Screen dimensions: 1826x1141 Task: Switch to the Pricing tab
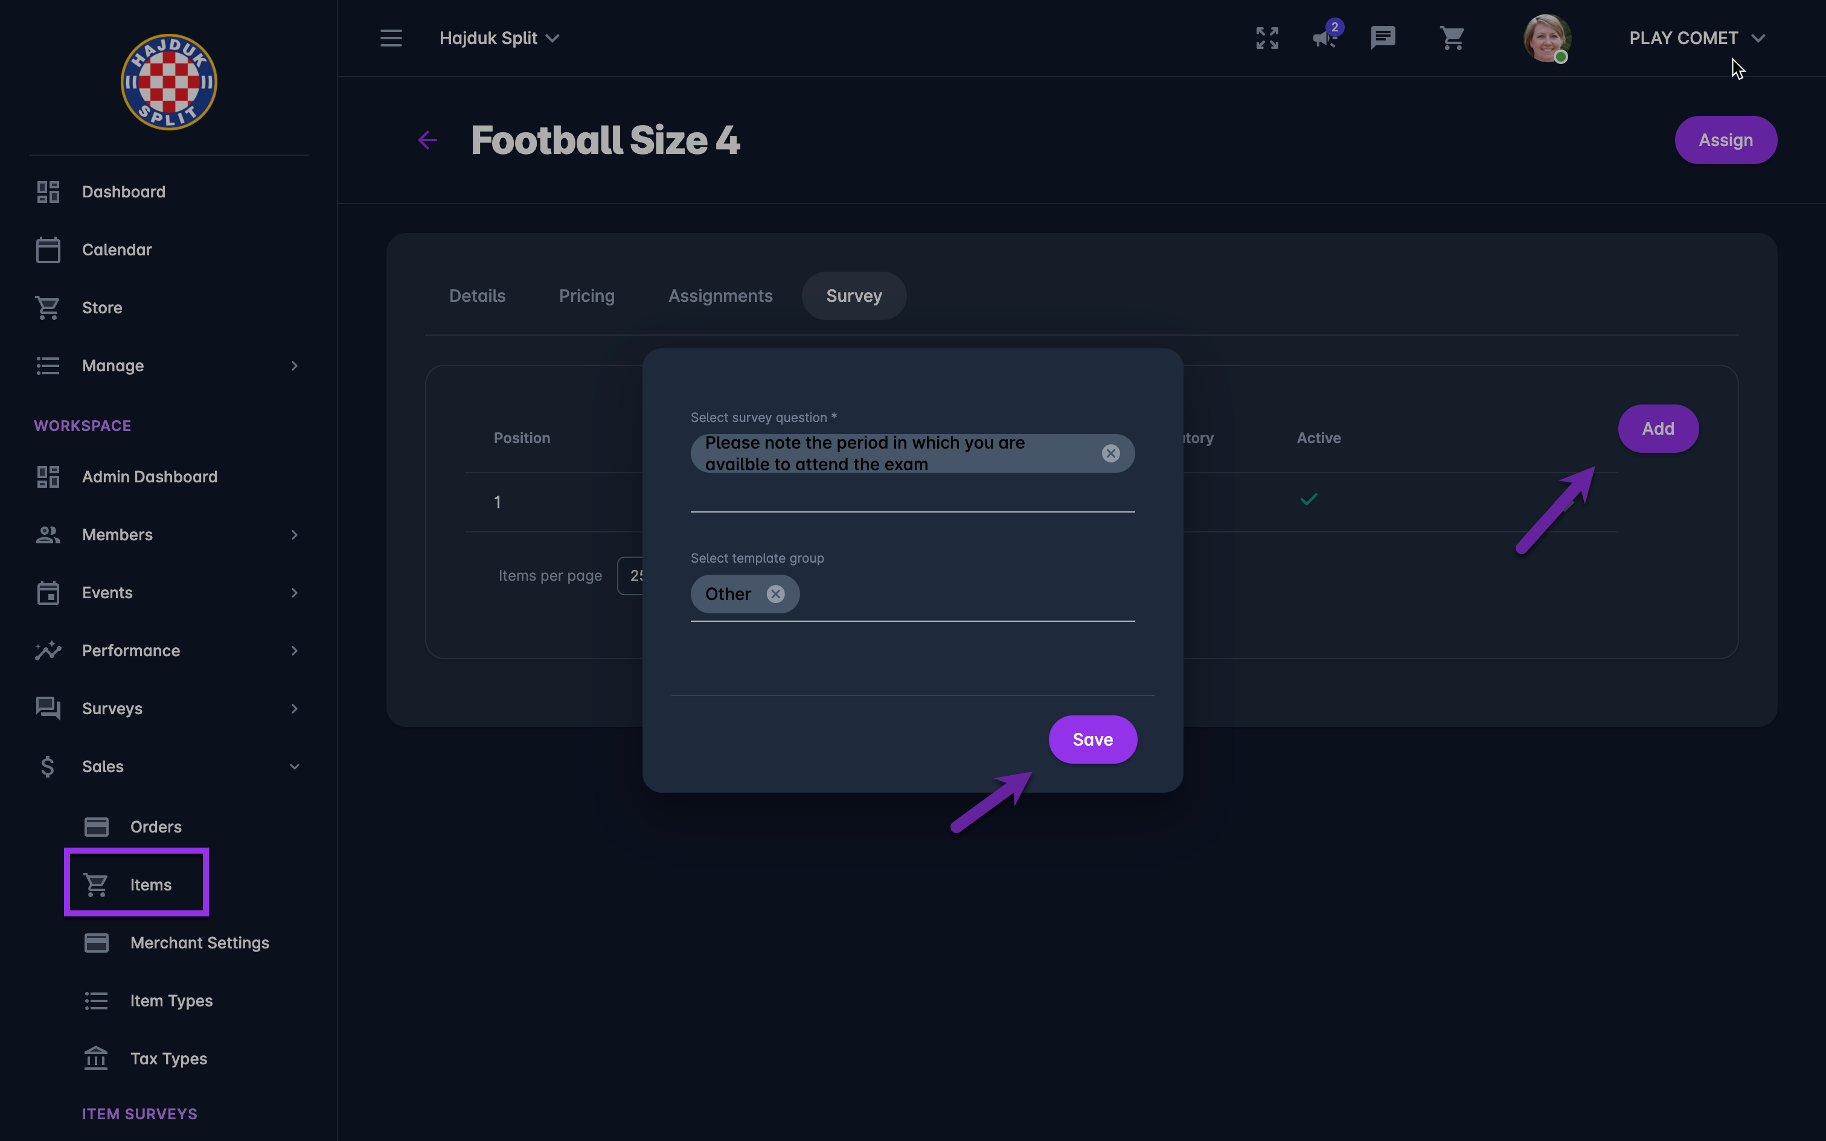(x=586, y=296)
